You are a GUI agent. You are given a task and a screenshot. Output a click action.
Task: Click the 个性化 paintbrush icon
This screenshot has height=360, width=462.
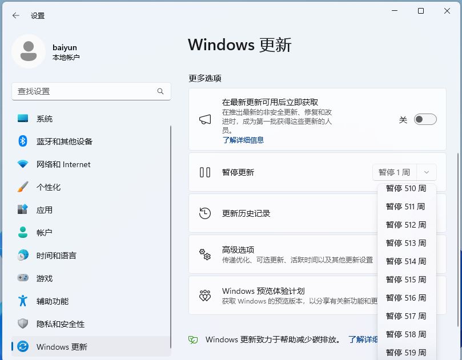point(23,187)
